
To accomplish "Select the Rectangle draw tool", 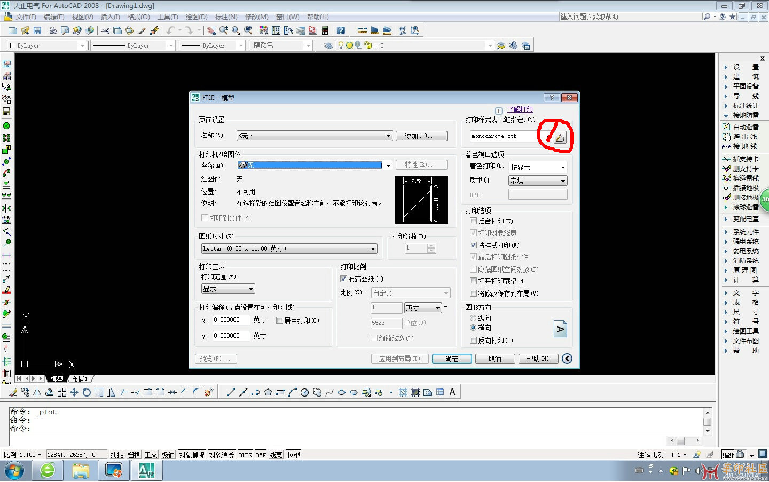I will coord(280,392).
